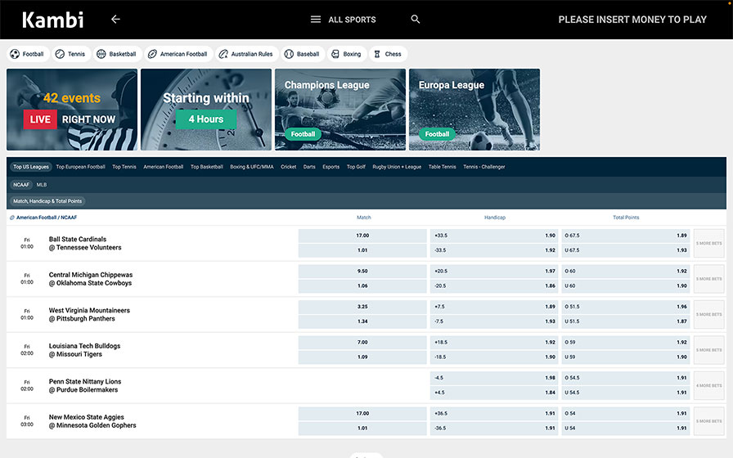Select the MLB league filter
Screen dimensions: 733x458
(42, 185)
